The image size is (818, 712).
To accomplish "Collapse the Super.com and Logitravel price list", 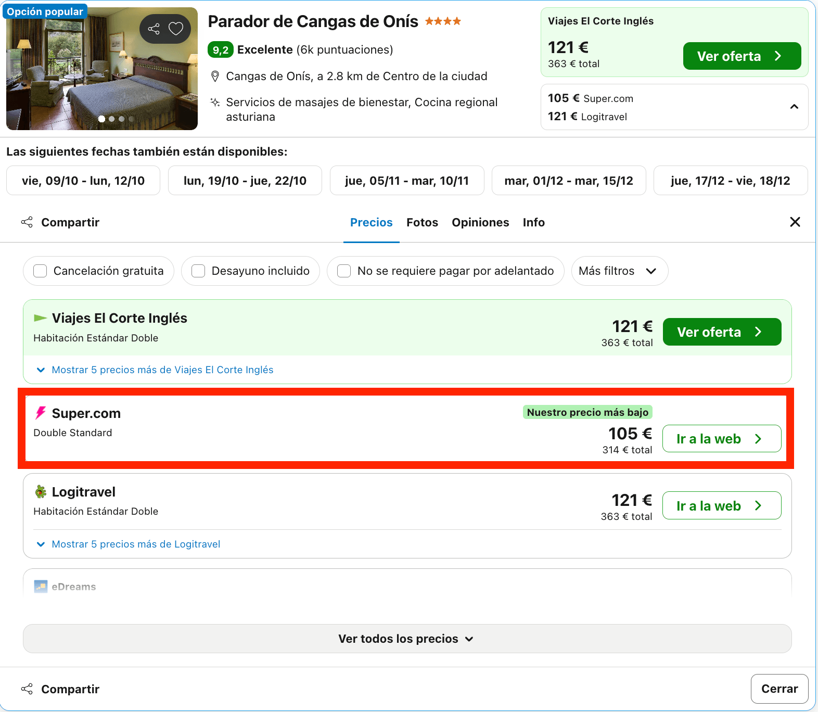I will click(x=794, y=107).
